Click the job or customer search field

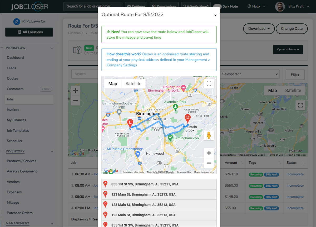click(93, 6)
